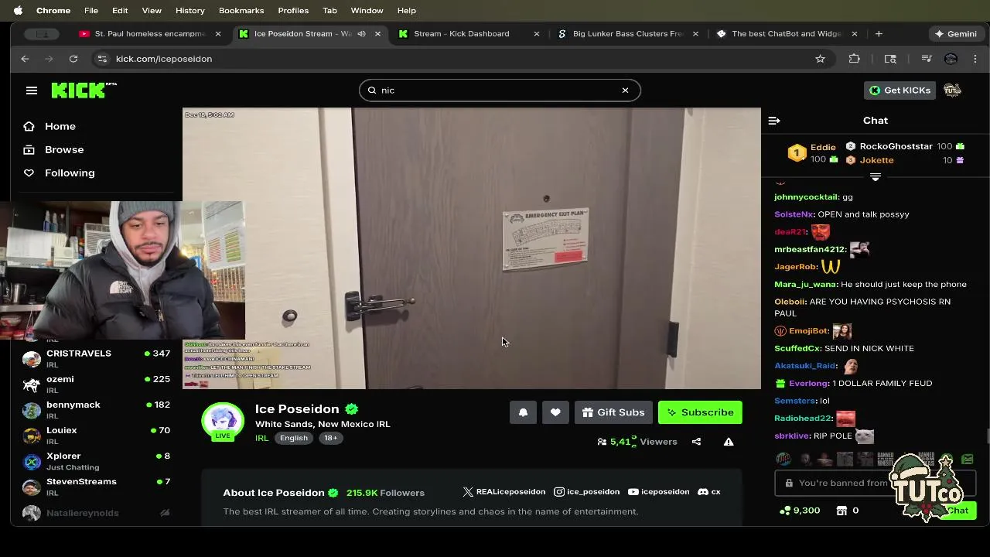Viewport: 990px width, 557px height.
Task: Switch to Big Lunker Bass Clusters tab
Action: pos(628,34)
